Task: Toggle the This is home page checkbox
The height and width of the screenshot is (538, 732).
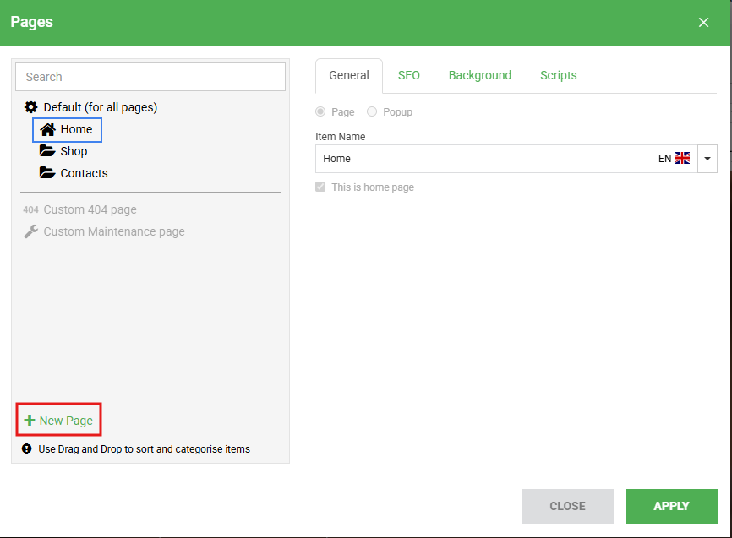Action: point(320,187)
